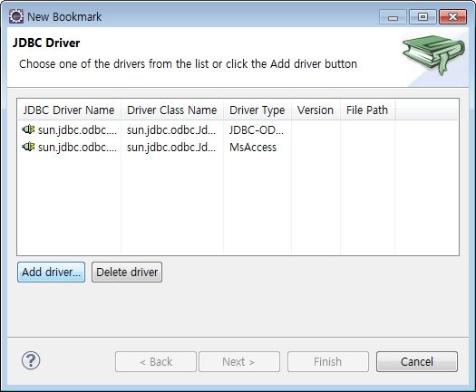Select the class name cell in the MsAccess row

pyautogui.click(x=171, y=148)
